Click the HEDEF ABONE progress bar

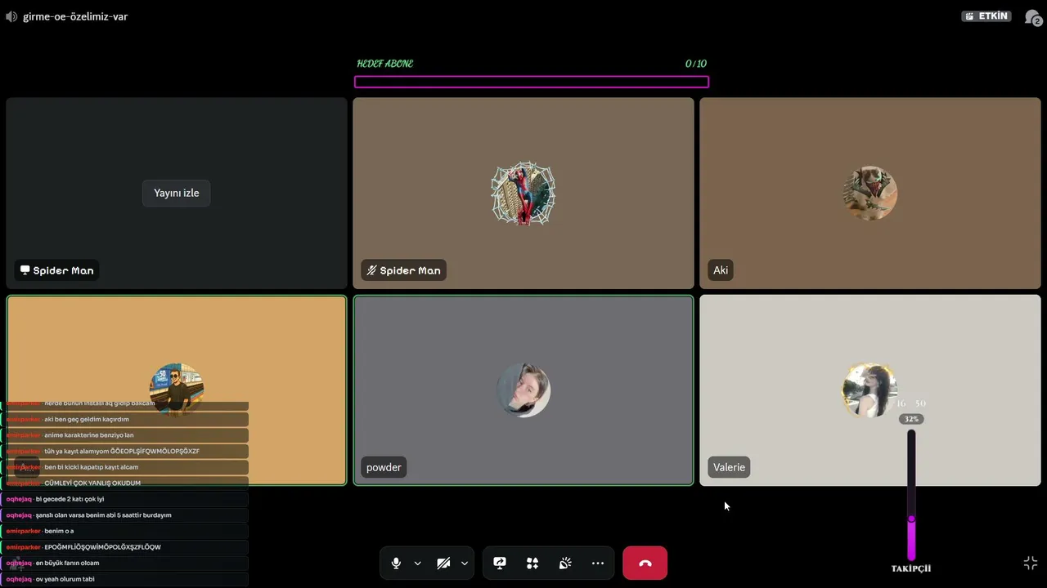(532, 82)
